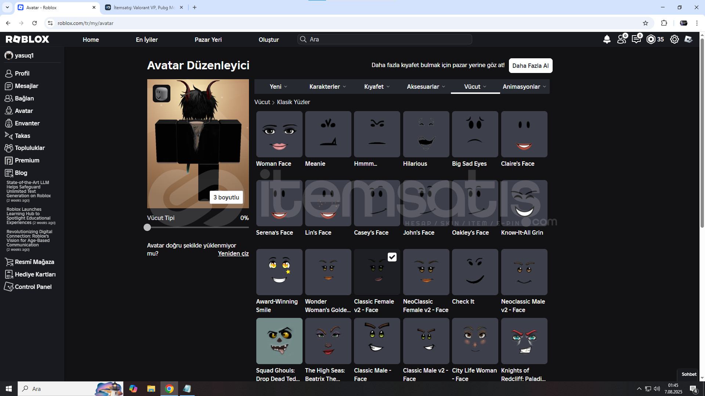Toggle the 3 boyutlu view button

(226, 197)
